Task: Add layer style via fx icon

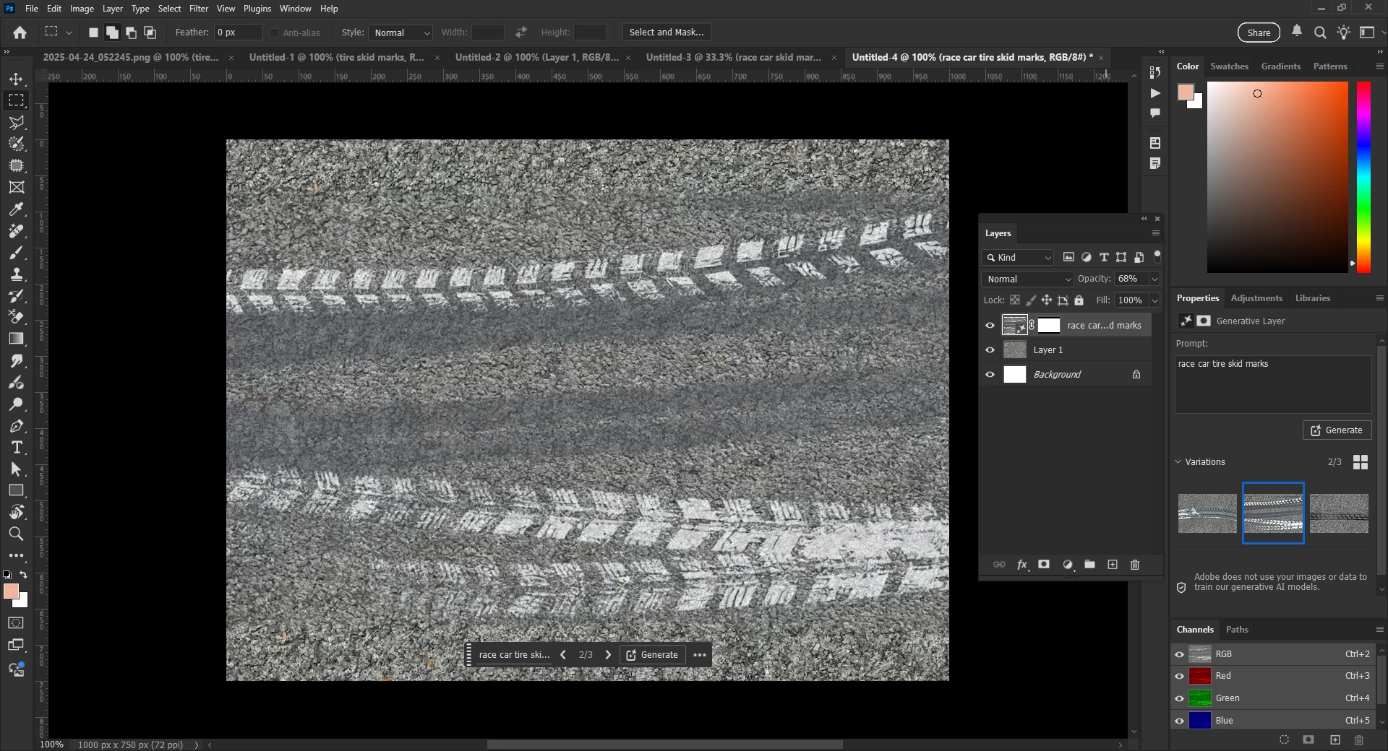Action: 1021,565
